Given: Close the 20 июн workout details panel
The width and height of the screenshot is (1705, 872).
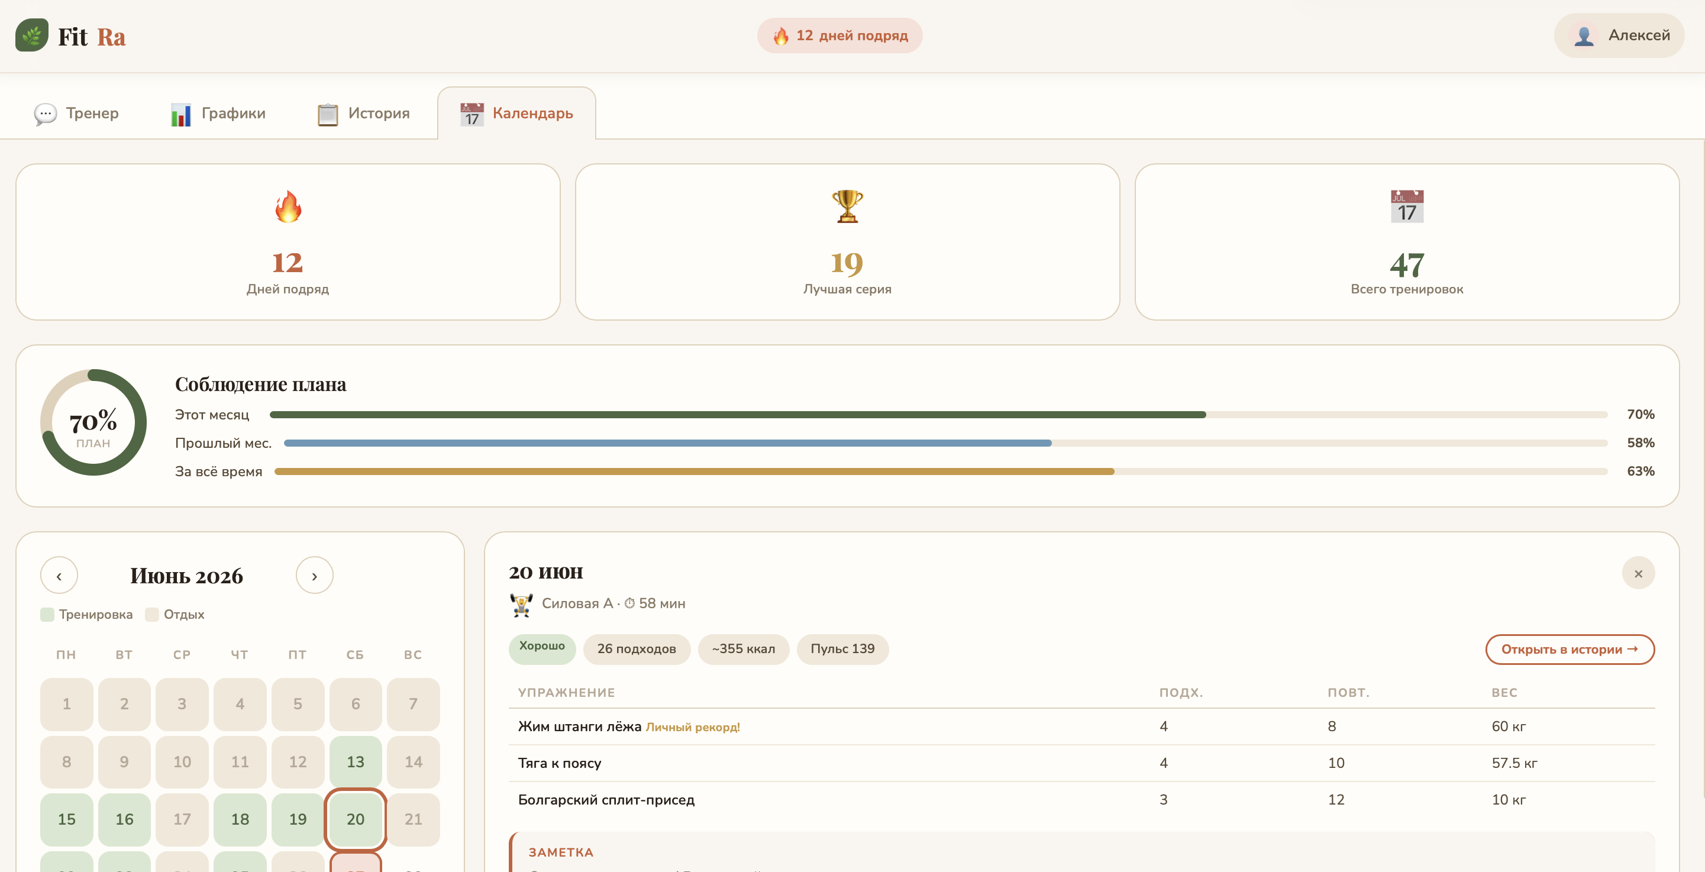Looking at the screenshot, I should pyautogui.click(x=1638, y=573).
